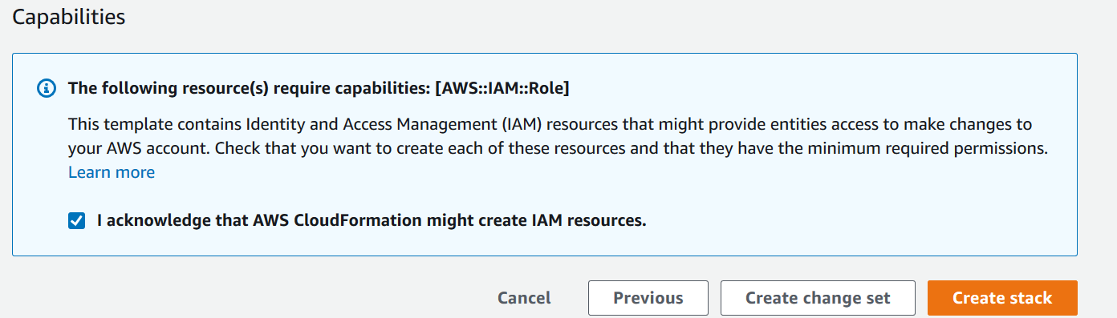Click the bold resource(s) require capabilities title
Image resolution: width=1117 pixels, height=318 pixels.
tap(319, 88)
